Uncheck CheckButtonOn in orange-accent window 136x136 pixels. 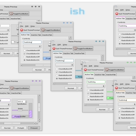(x=119, y=112)
